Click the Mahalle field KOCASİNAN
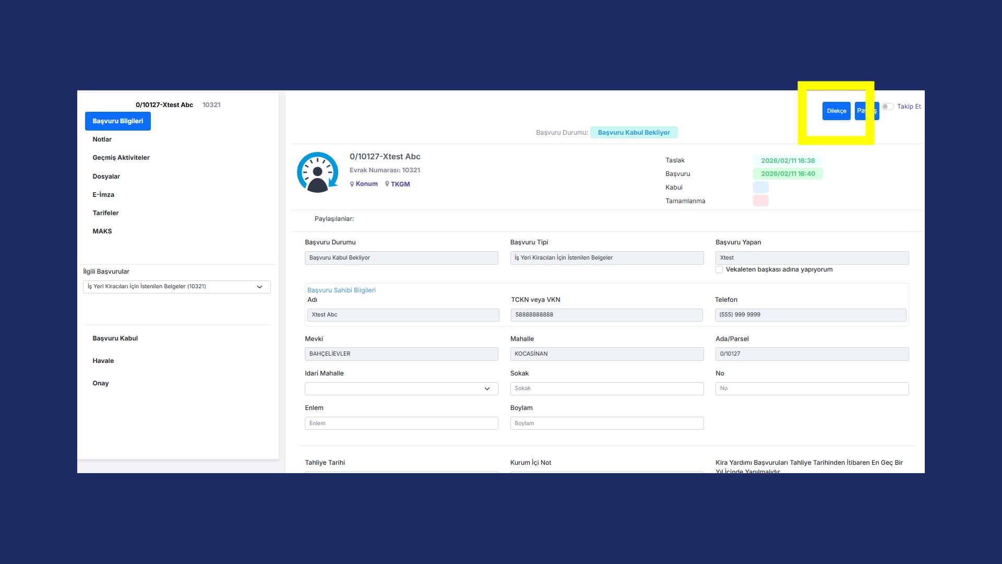The width and height of the screenshot is (1002, 564). [607, 354]
